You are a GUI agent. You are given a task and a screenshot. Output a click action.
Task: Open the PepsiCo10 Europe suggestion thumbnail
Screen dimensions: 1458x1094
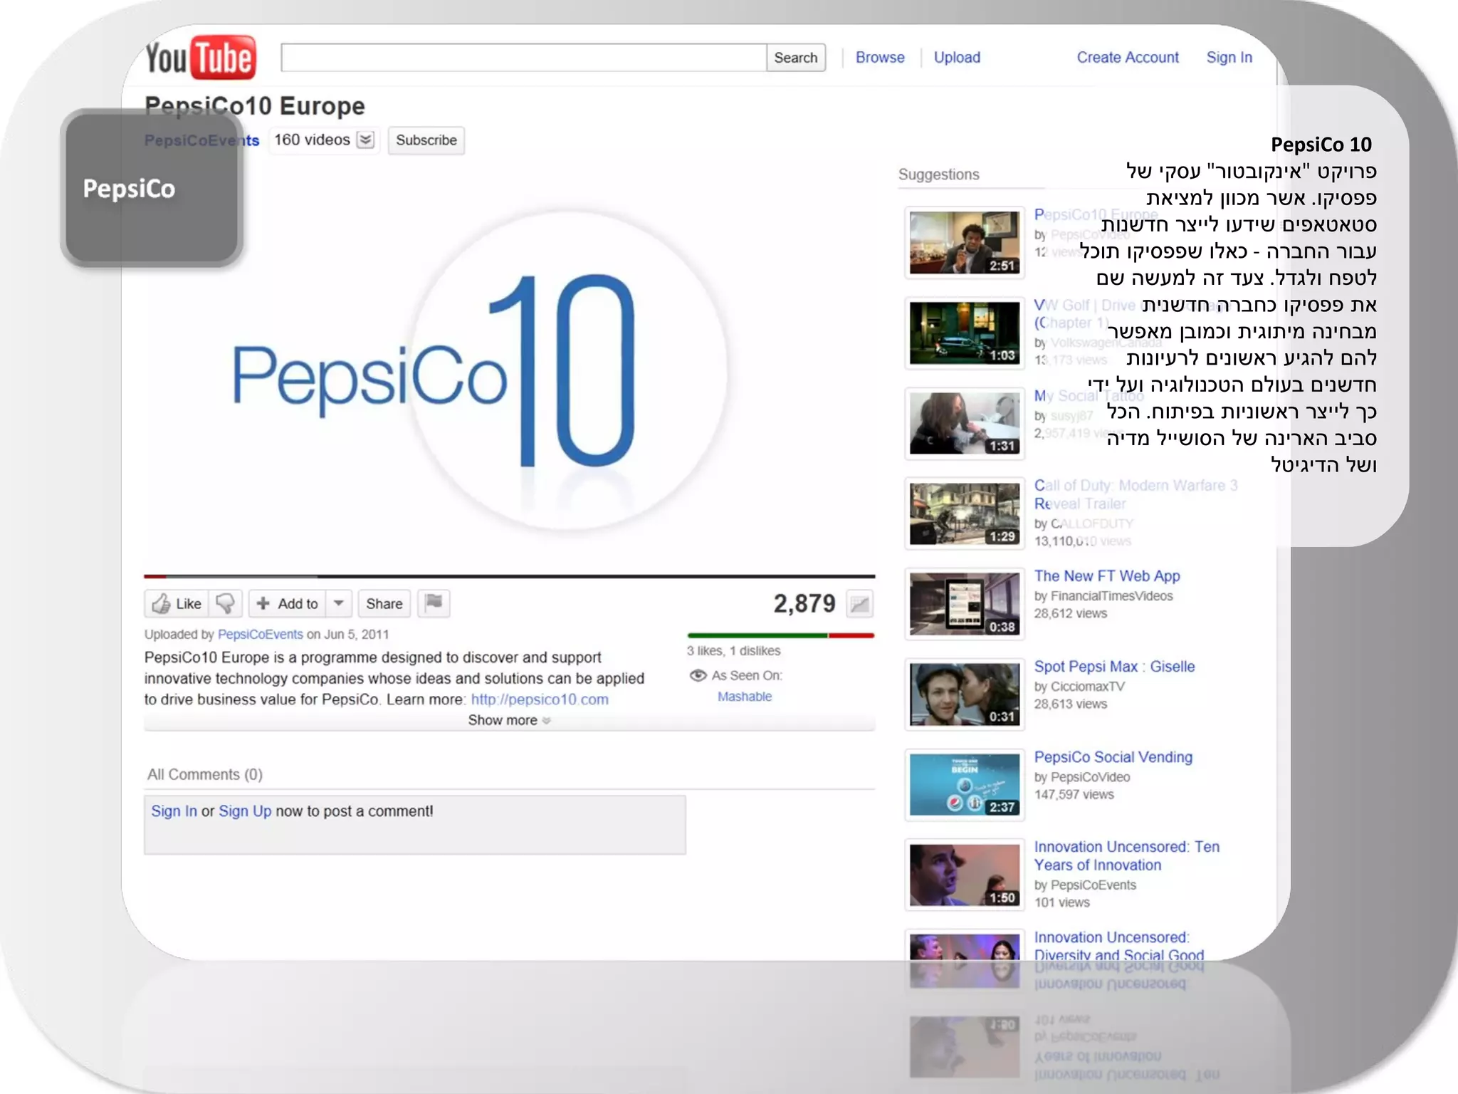pyautogui.click(x=964, y=243)
